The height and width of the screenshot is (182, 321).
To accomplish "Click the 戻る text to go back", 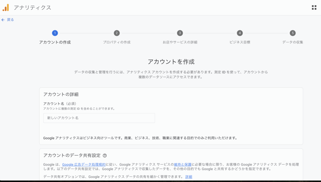I will 10,20.
